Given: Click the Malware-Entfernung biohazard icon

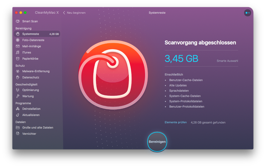Looking at the screenshot, I should click(18, 71).
